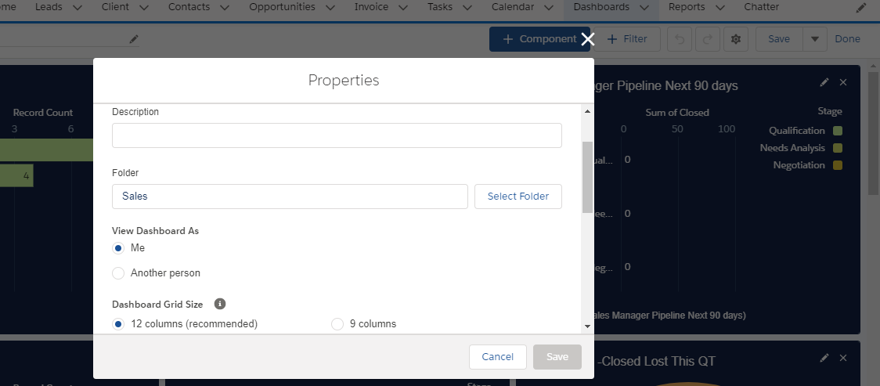Image resolution: width=880 pixels, height=386 pixels.
Task: Cancel the Properties dialog
Action: point(497,357)
